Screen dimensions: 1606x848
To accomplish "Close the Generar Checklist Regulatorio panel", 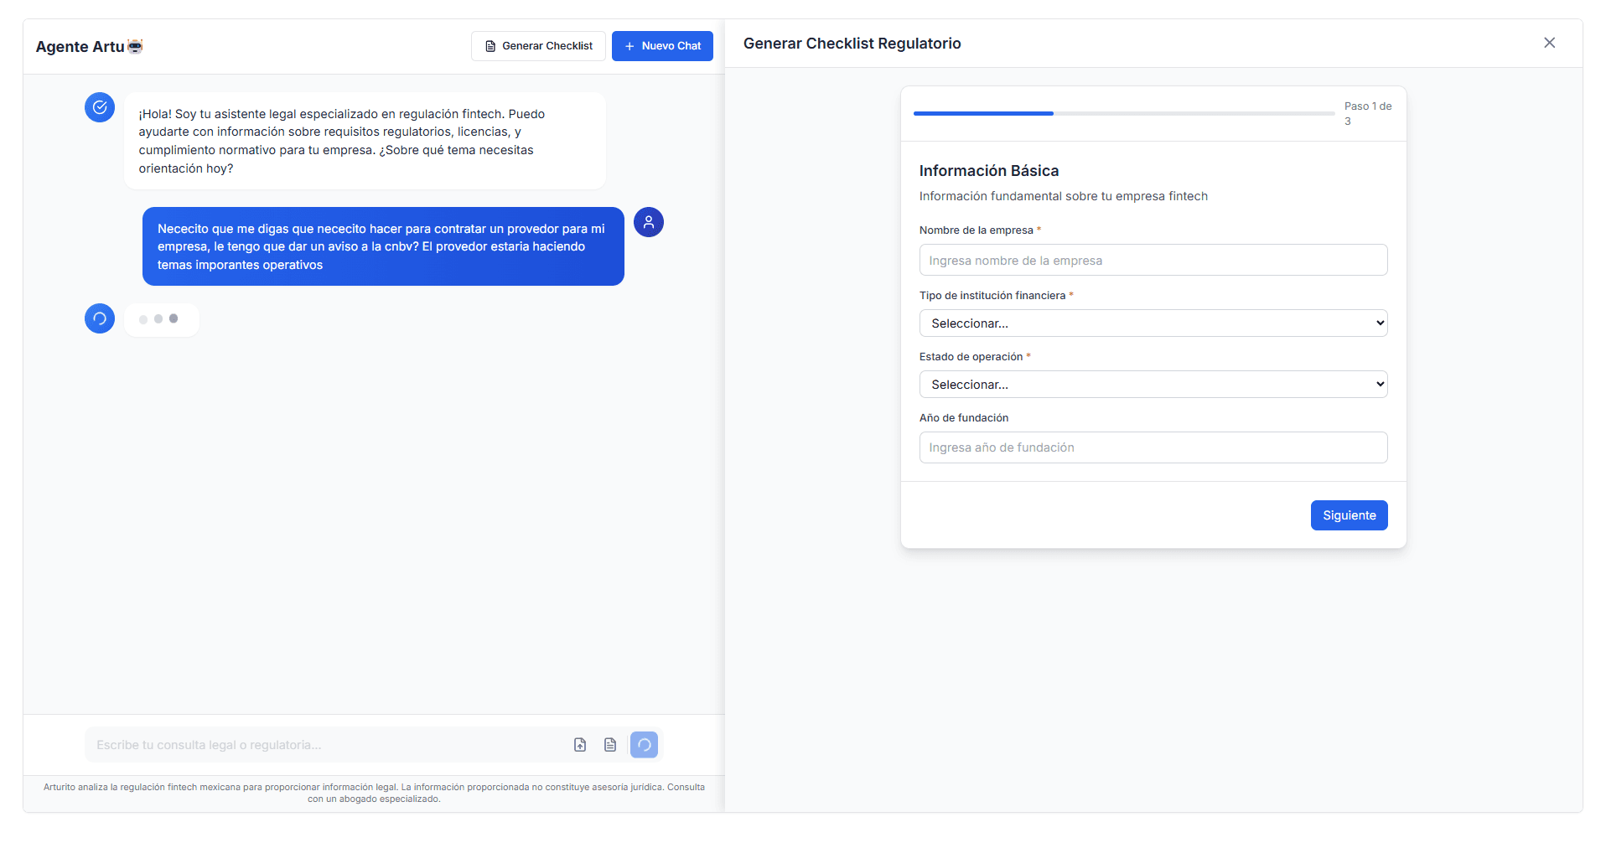I will pos(1549,43).
